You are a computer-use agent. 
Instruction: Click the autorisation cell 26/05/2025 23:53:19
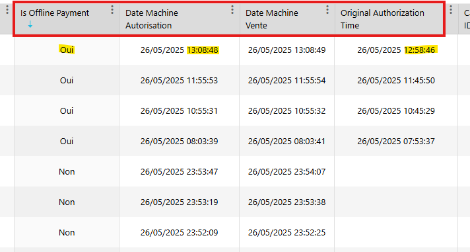coord(180,202)
